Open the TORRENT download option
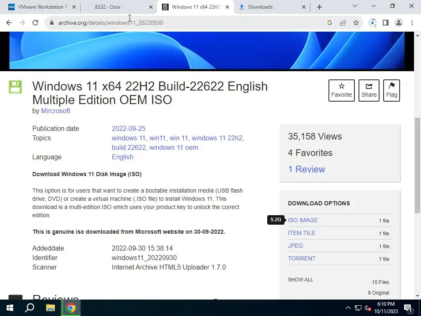Screen dimensions: 421x316 click(x=301, y=258)
